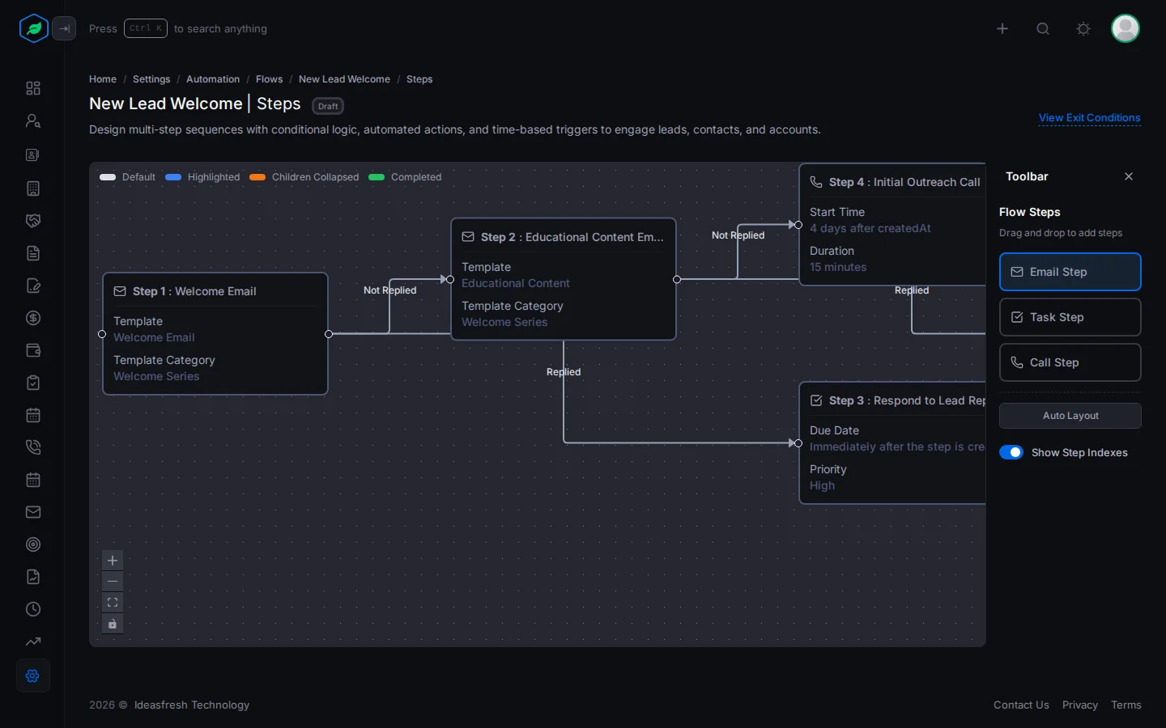Open search with the magnifier icon
The width and height of the screenshot is (1166, 728).
tap(1043, 29)
